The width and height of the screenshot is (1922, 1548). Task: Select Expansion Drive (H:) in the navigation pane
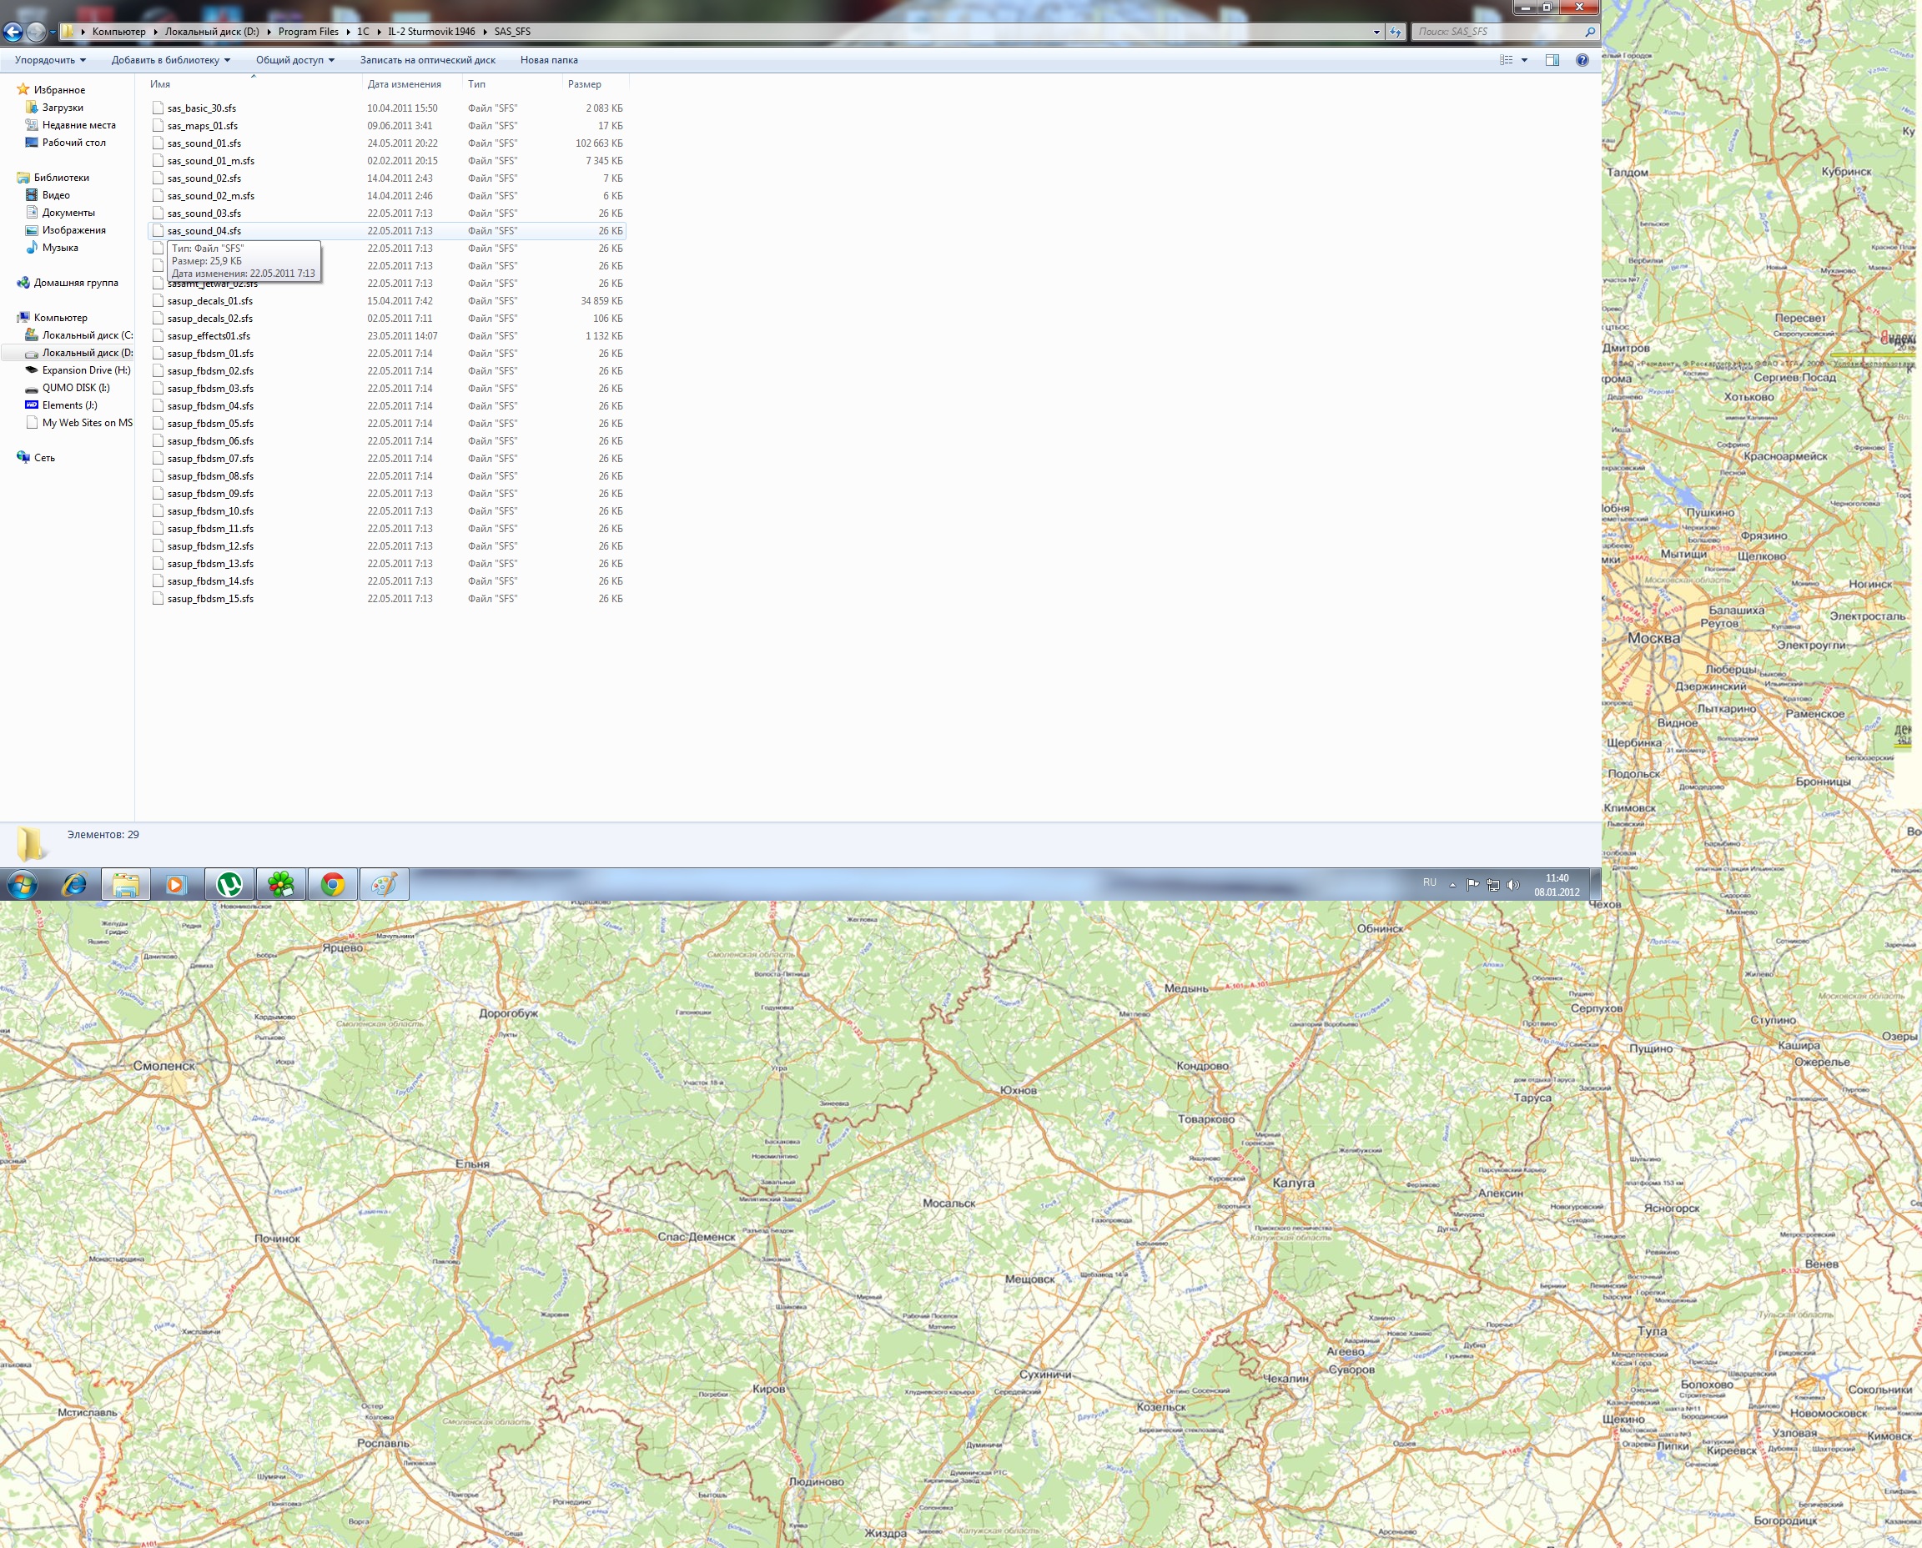coord(86,370)
